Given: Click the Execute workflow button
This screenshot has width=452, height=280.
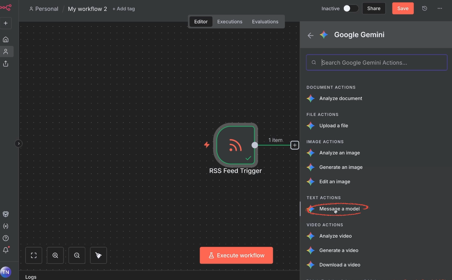Looking at the screenshot, I should tap(236, 255).
